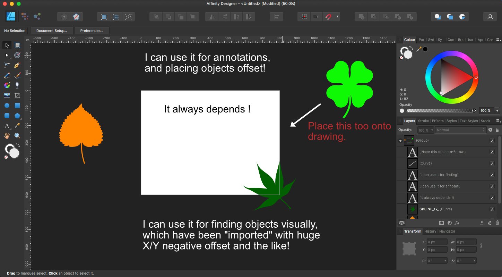Pick the Crop tool
The image size is (502, 277).
point(17,95)
